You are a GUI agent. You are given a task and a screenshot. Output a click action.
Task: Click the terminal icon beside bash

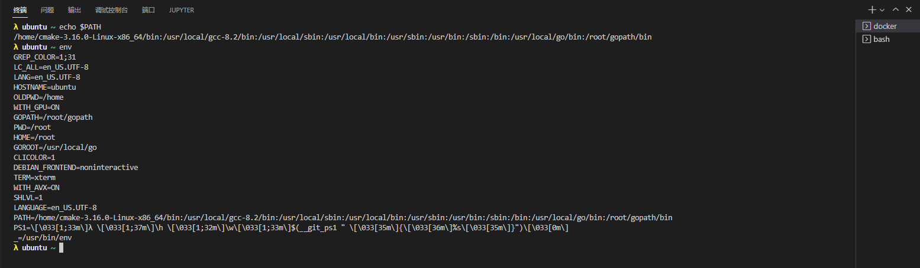pos(866,39)
